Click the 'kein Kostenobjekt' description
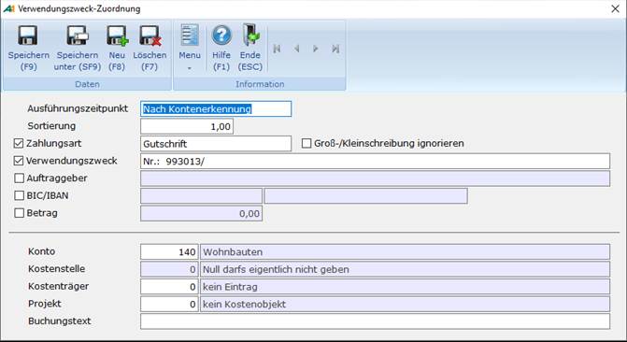 pyautogui.click(x=405, y=304)
